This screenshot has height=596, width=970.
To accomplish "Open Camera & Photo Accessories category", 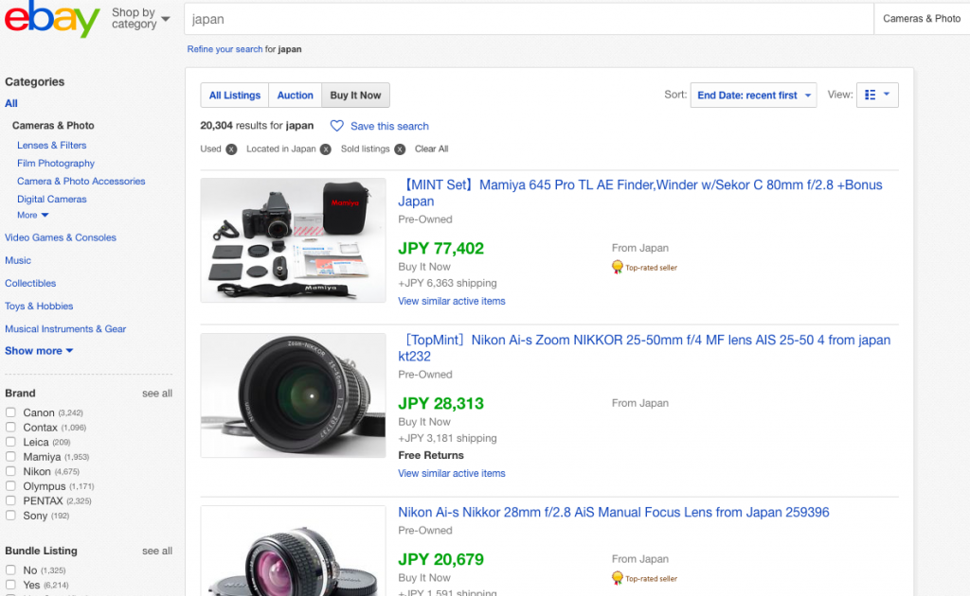I will pyautogui.click(x=81, y=181).
